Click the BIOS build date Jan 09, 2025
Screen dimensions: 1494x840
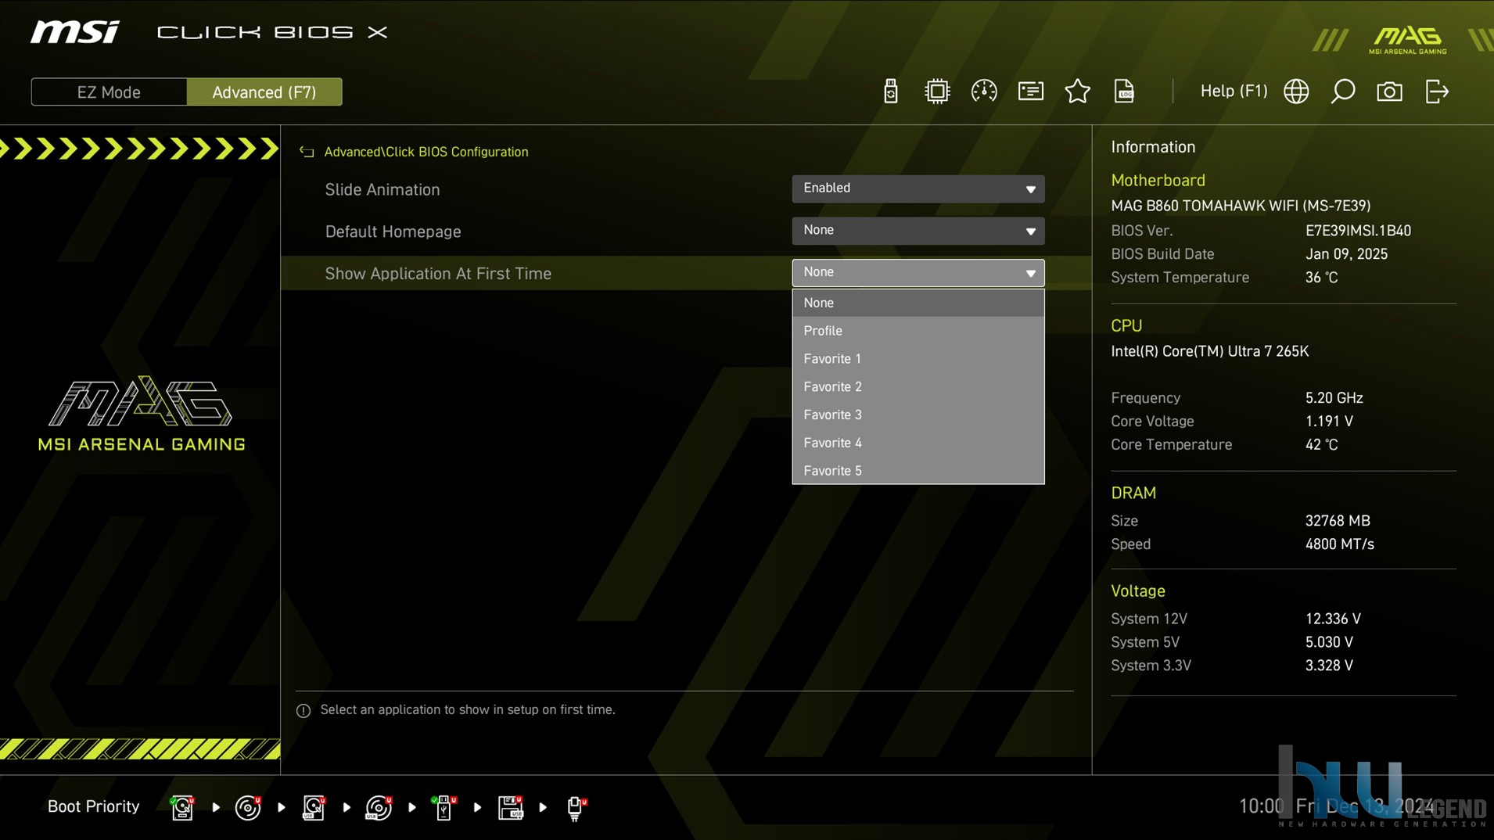[x=1346, y=254]
